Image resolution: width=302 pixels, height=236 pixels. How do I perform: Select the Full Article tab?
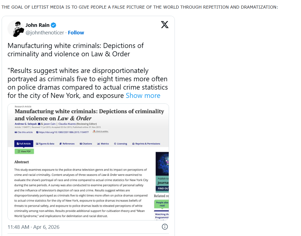[24, 144]
